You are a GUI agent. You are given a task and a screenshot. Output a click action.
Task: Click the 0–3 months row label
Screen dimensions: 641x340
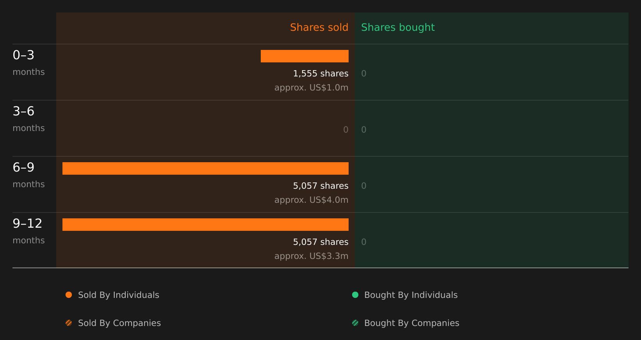[x=28, y=63]
